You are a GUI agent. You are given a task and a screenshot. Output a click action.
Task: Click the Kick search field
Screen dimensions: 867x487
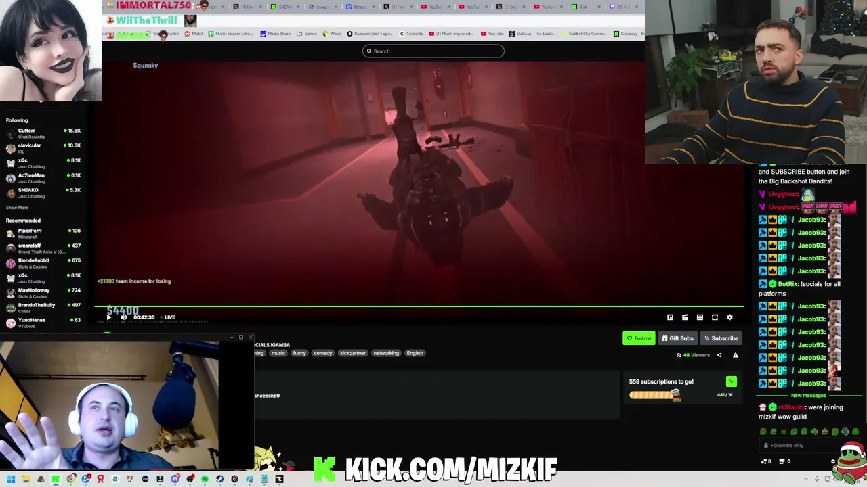point(433,51)
